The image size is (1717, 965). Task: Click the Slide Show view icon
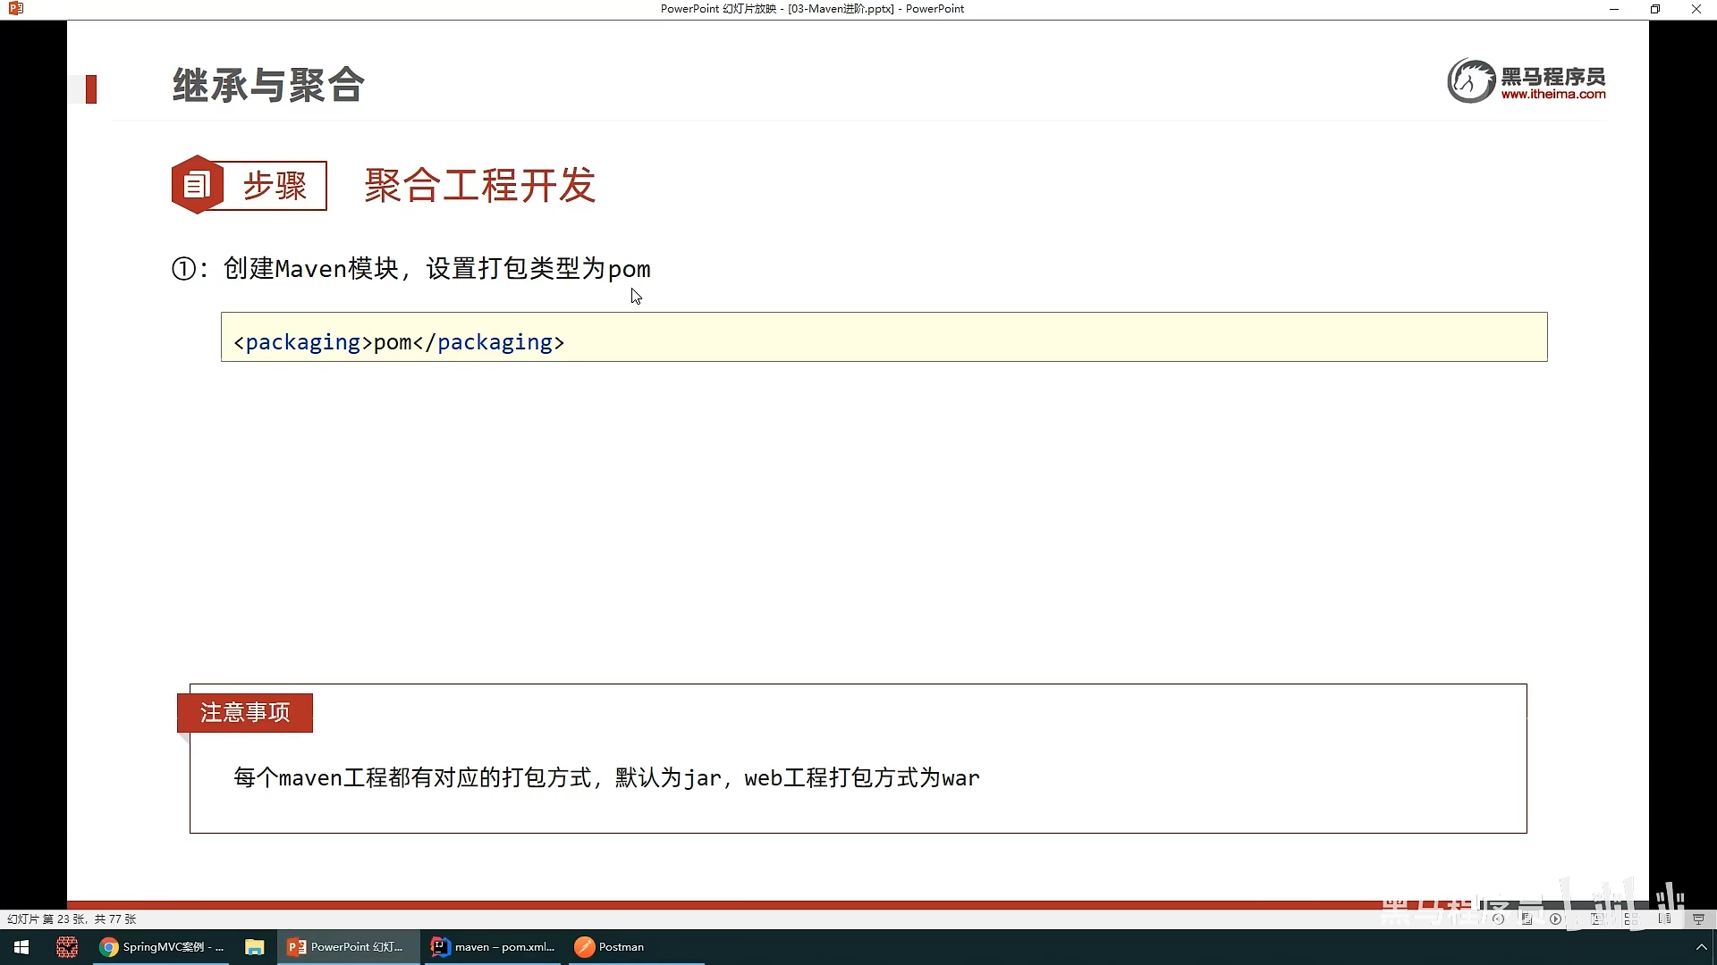tap(1698, 919)
